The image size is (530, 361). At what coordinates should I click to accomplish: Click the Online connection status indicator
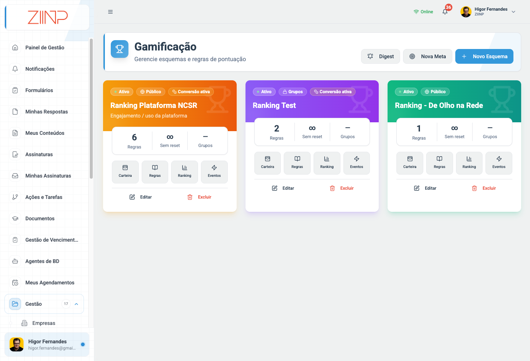tap(423, 12)
